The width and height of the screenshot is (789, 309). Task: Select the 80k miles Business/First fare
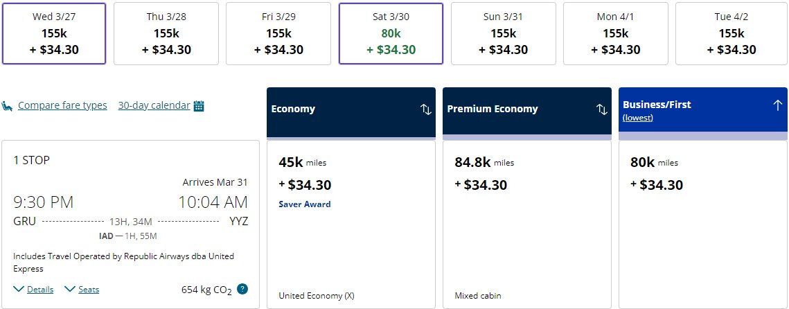703,224
